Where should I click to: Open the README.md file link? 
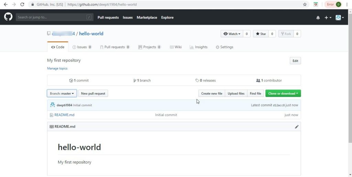point(64,115)
